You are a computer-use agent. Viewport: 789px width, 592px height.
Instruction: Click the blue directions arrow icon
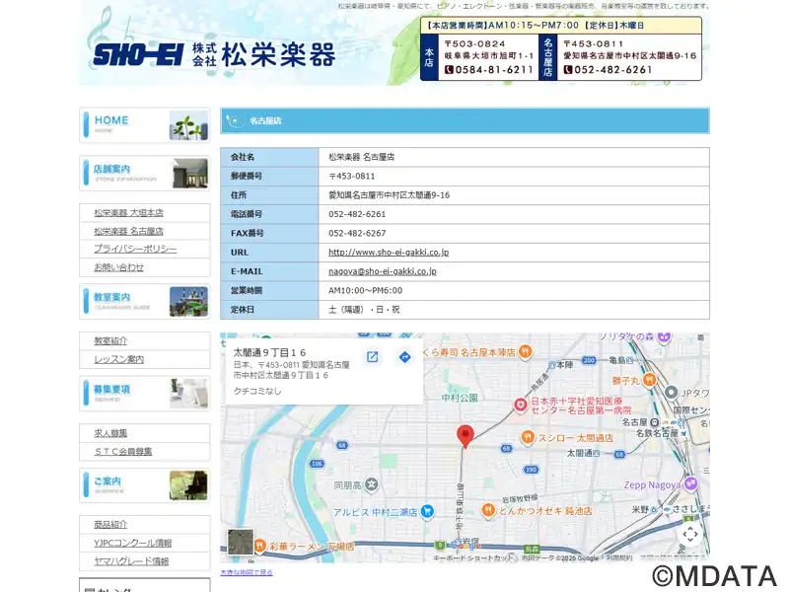[404, 357]
